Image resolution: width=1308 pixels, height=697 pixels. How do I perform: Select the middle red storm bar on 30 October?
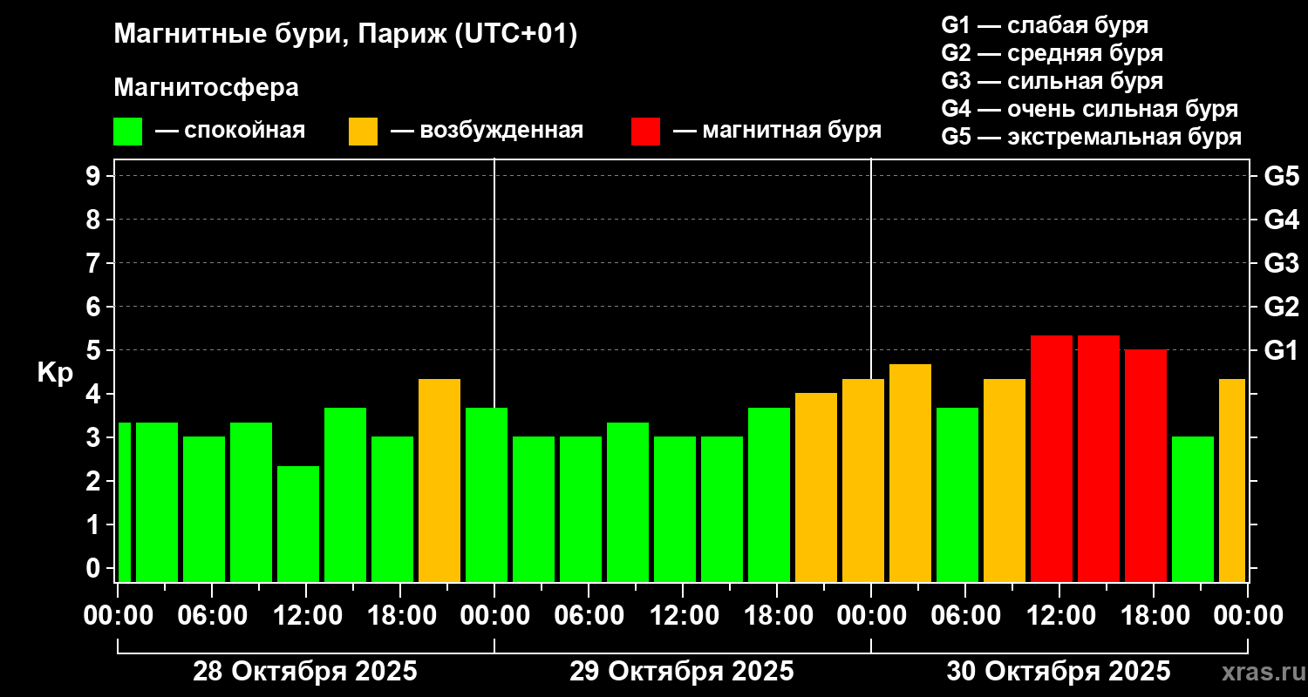pos(1099,458)
